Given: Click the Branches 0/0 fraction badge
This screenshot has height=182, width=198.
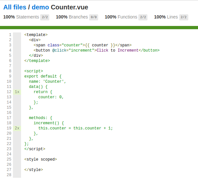Looking at the screenshot, I should (94, 17).
